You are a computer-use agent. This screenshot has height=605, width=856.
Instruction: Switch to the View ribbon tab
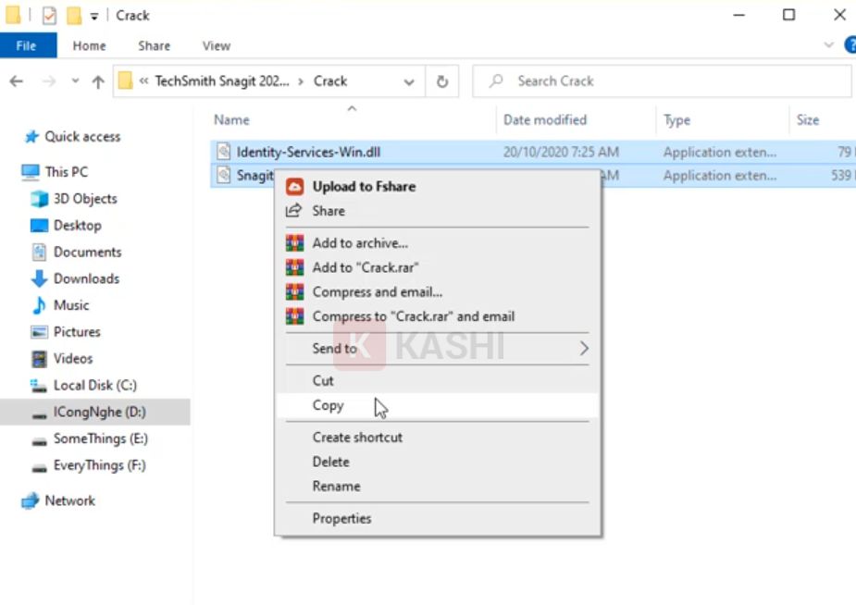coord(216,45)
